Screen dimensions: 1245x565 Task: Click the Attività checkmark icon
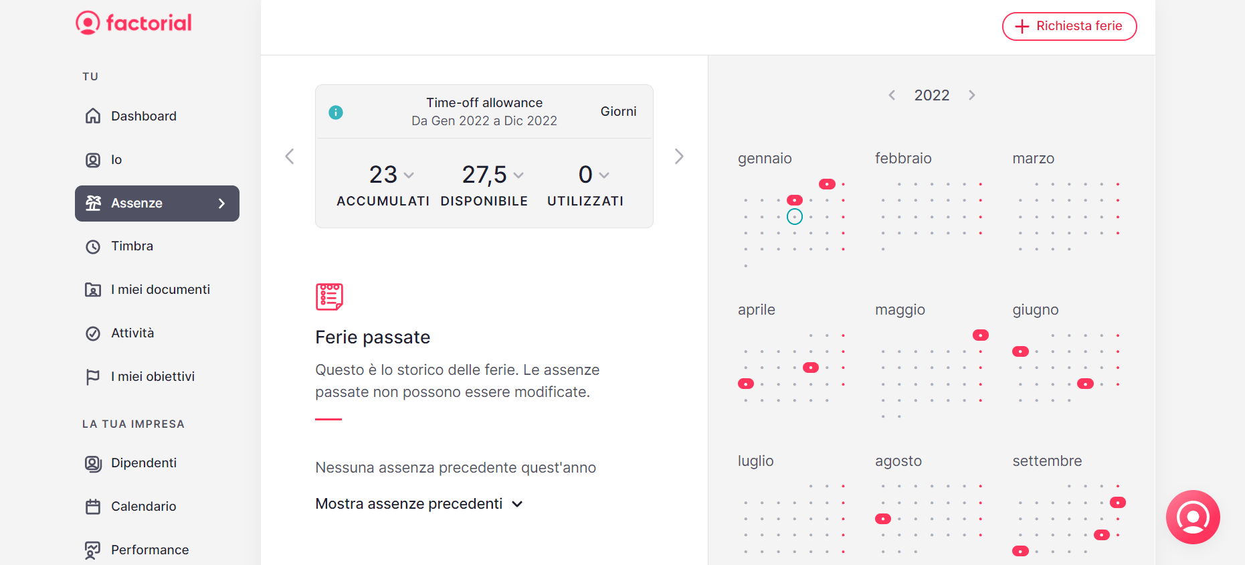point(93,333)
